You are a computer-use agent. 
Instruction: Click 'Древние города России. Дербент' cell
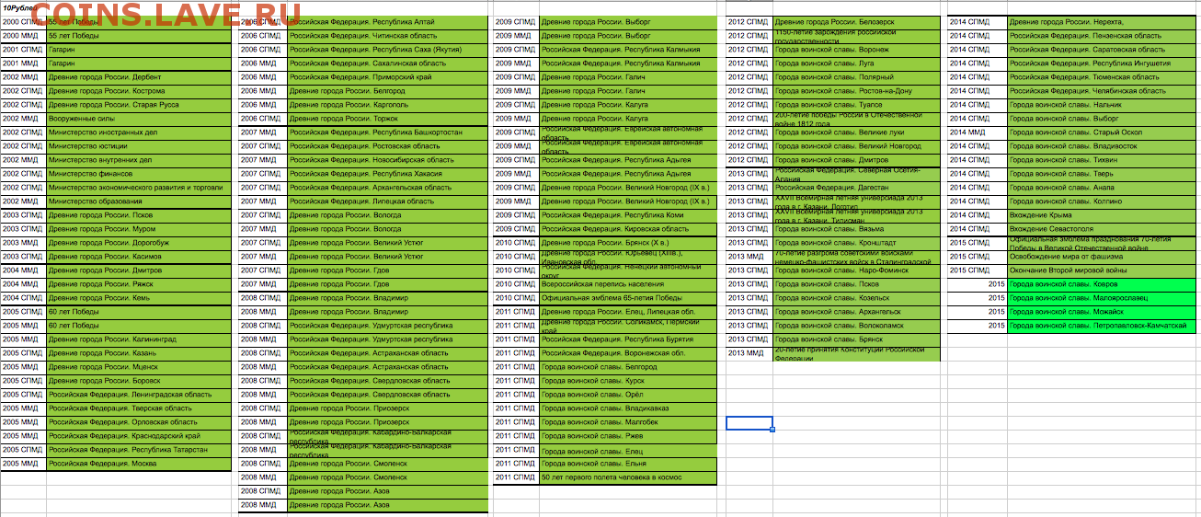[x=138, y=77]
